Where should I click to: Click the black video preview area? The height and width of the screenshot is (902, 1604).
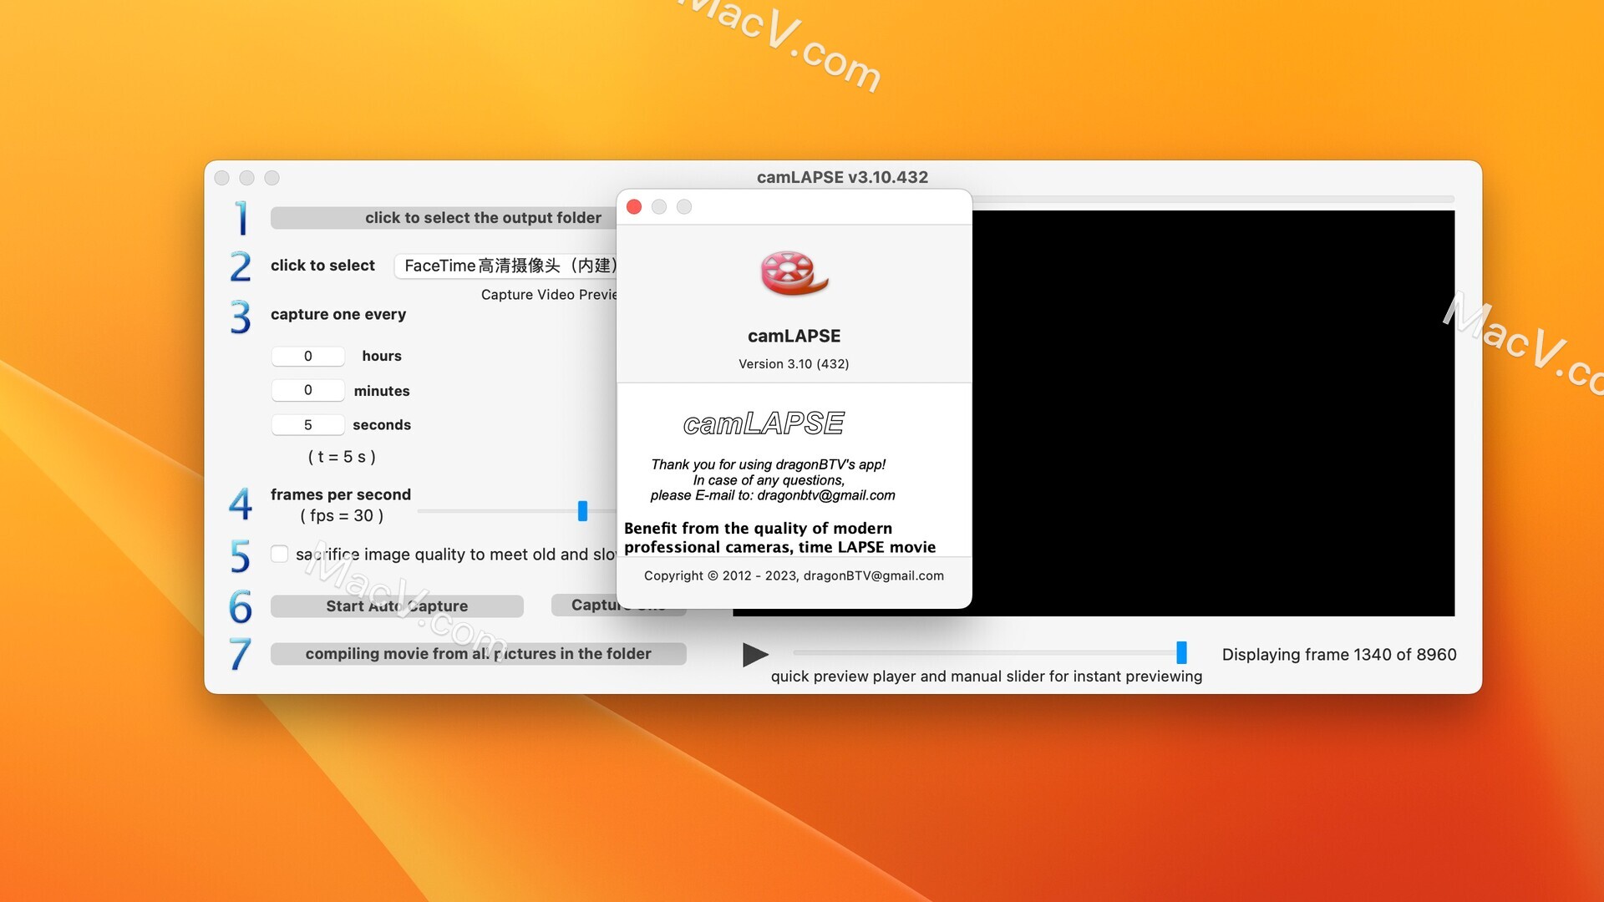1213,413
